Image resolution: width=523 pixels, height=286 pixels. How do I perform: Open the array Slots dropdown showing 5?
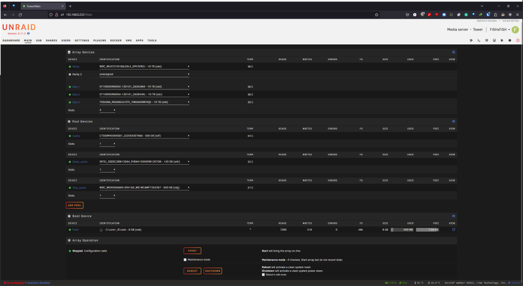coord(107,110)
